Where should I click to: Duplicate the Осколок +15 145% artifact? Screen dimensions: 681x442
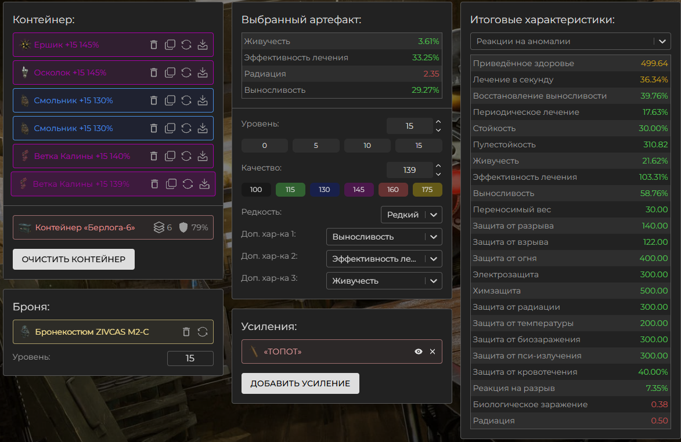(x=170, y=73)
